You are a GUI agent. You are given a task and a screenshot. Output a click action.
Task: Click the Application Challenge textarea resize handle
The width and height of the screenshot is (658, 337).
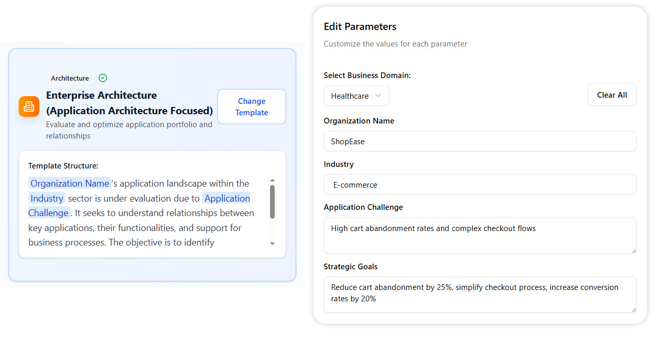point(633,250)
